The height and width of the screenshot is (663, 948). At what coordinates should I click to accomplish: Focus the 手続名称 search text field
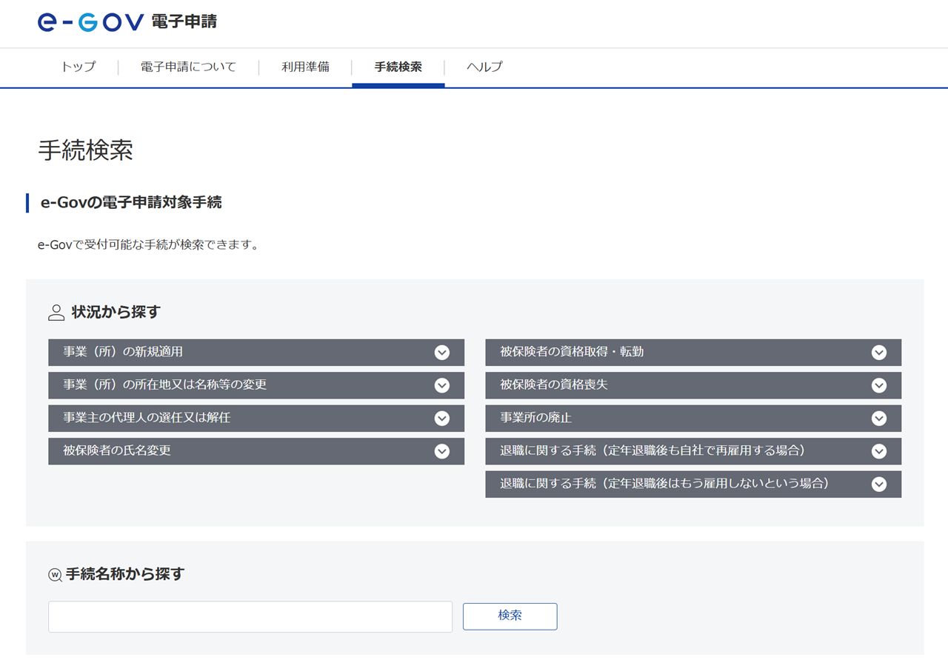[x=250, y=616]
